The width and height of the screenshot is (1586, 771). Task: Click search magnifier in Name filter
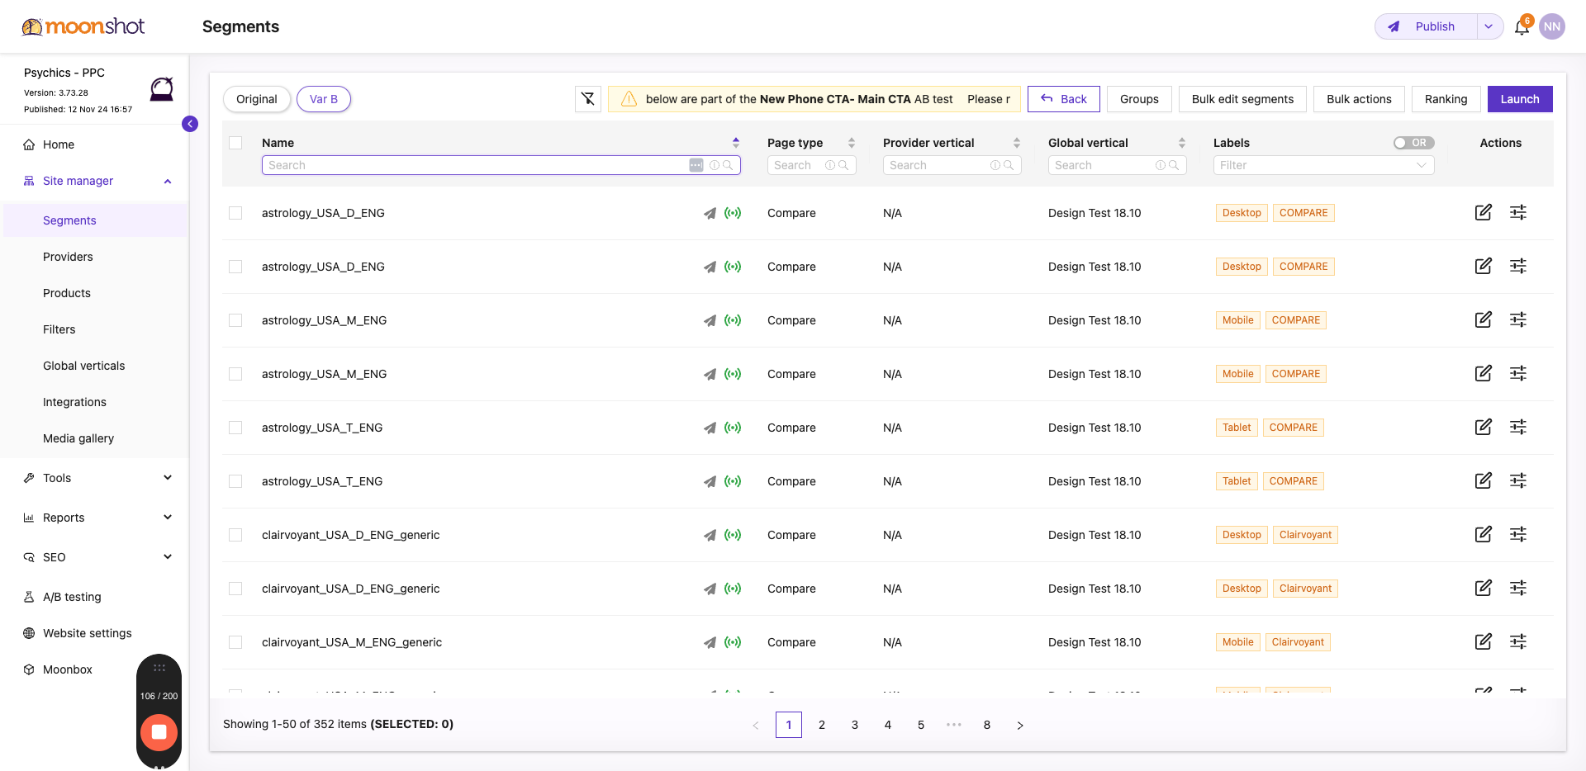point(728,165)
